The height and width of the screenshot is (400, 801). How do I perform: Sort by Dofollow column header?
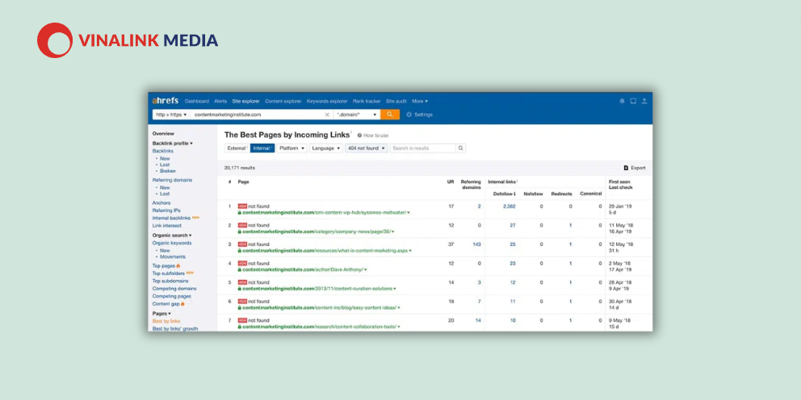coord(504,194)
